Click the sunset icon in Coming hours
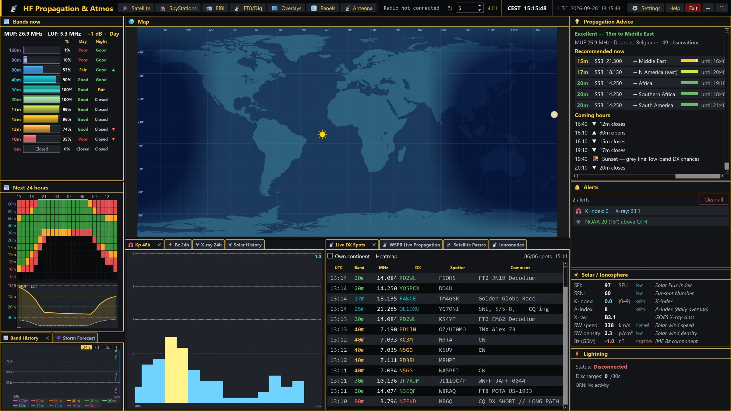This screenshot has height=411, width=731. [595, 159]
